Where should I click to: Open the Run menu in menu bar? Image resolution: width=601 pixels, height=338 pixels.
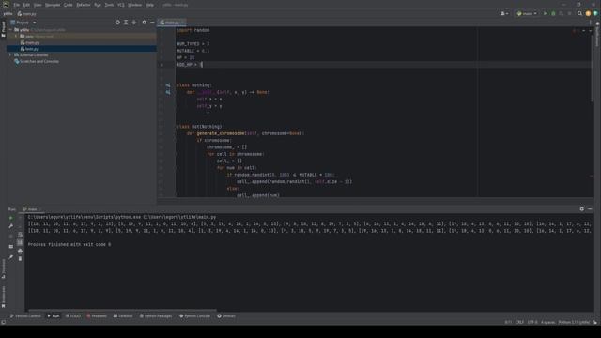click(x=98, y=5)
